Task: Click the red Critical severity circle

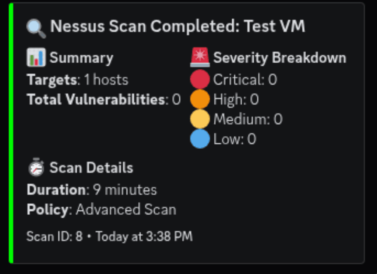Action: point(200,79)
